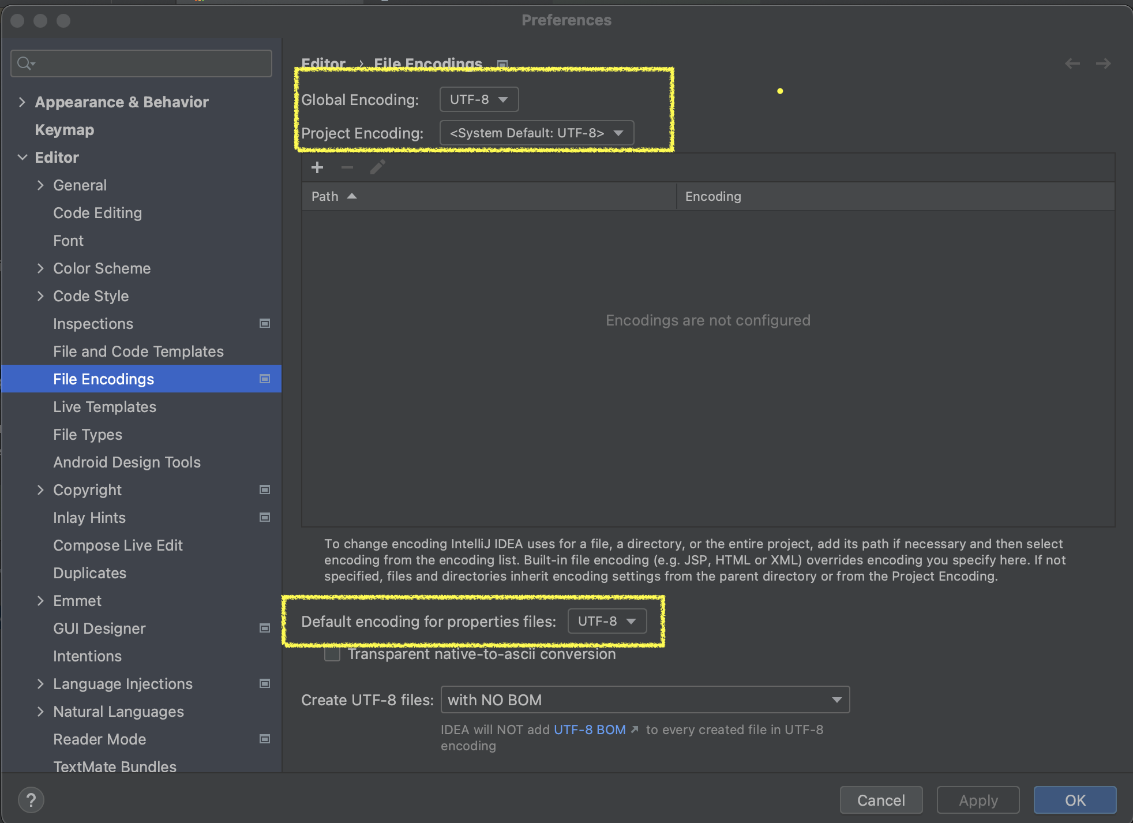Click the UTF-8 BOM link arrow icon

tap(635, 730)
